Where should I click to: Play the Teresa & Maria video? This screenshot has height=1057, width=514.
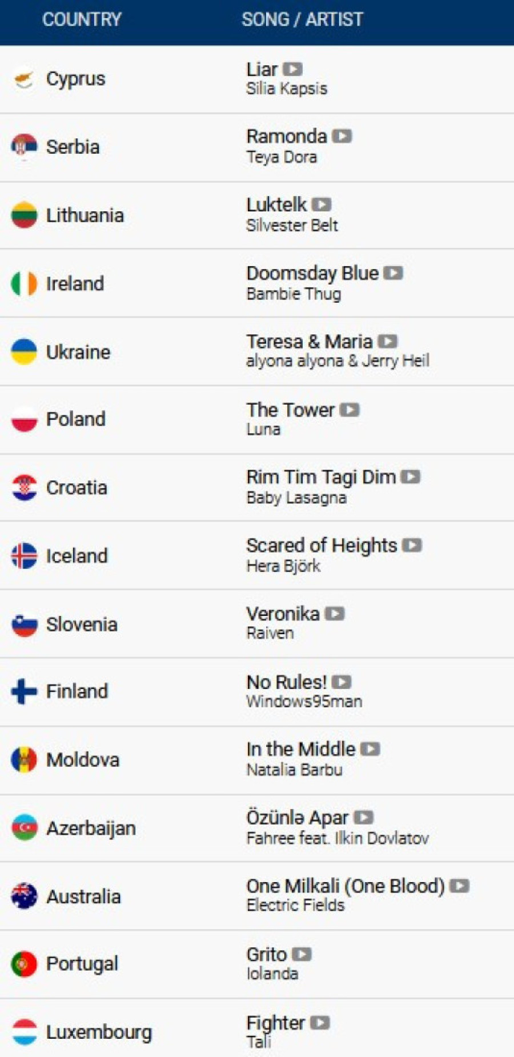point(387,342)
